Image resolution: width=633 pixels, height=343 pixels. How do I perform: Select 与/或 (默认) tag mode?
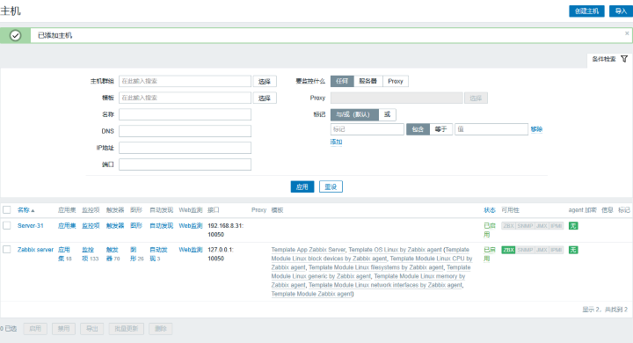354,114
